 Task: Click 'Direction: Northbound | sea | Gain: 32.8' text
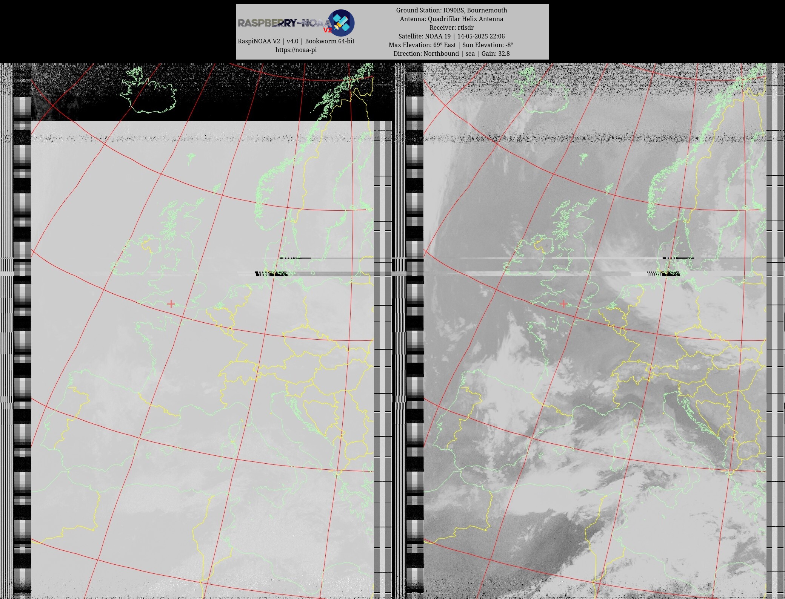point(451,54)
